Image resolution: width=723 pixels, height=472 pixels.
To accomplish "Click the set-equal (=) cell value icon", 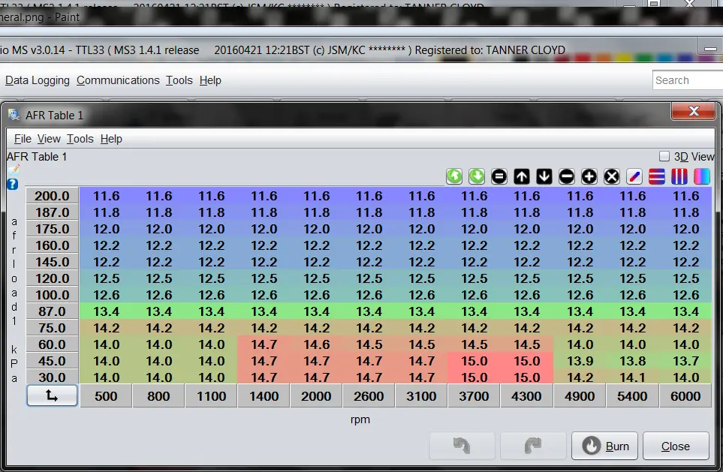I will pos(499,176).
